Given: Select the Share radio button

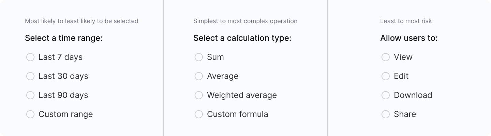Looking at the screenshot, I should [x=386, y=114].
